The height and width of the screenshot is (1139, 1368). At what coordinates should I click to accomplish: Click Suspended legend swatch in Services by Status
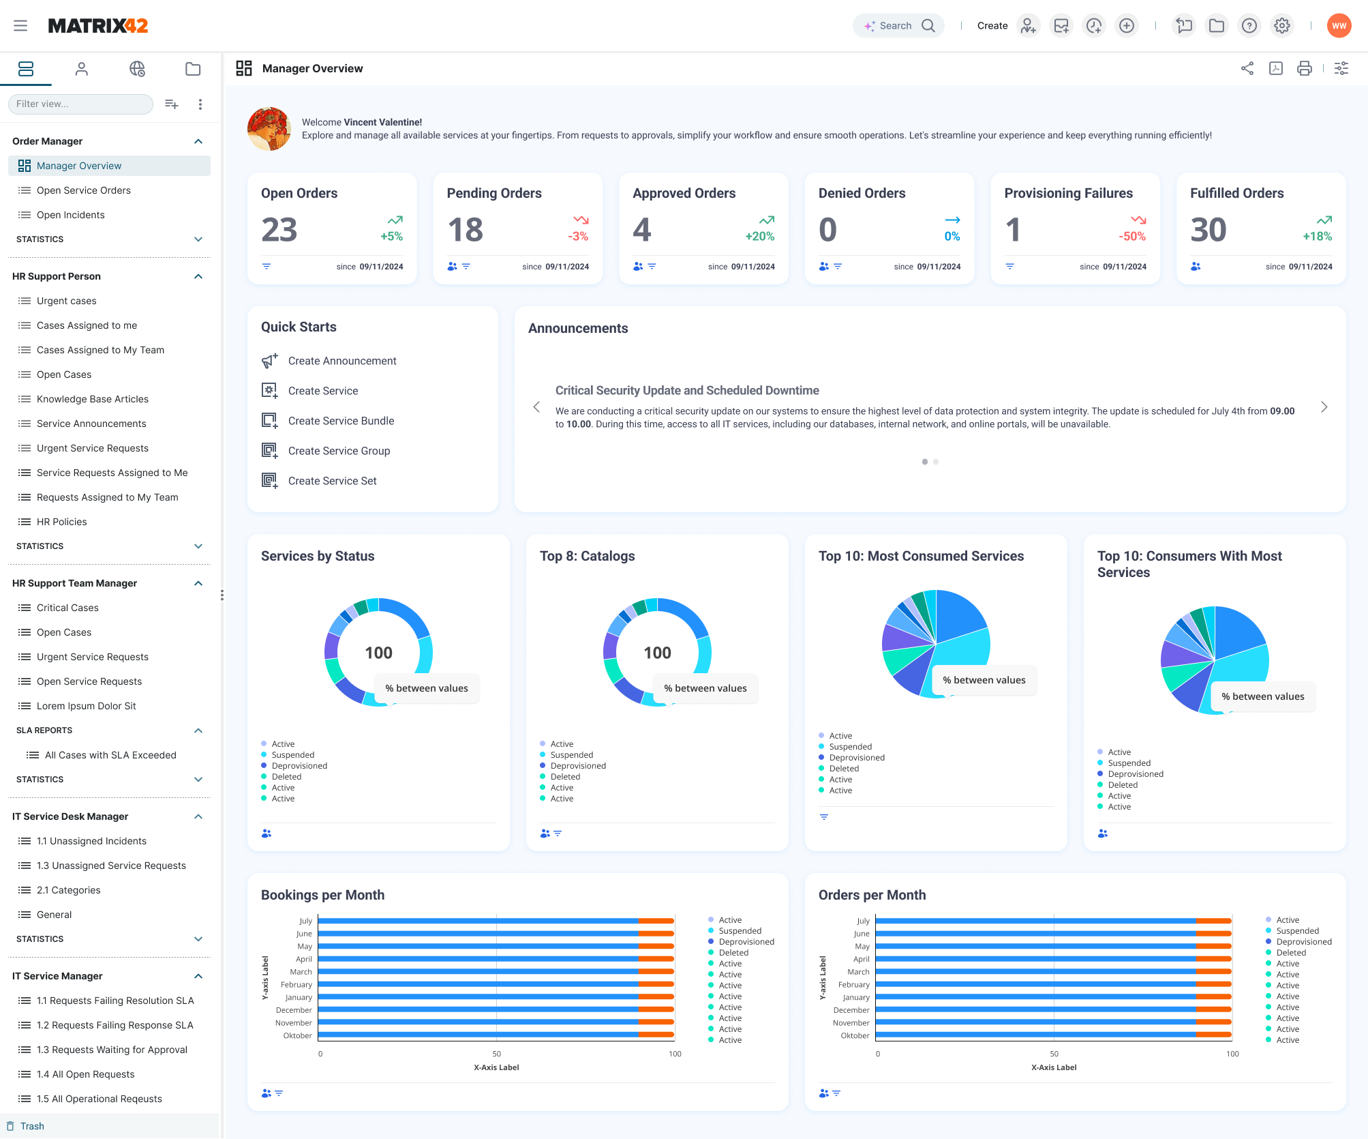click(264, 755)
